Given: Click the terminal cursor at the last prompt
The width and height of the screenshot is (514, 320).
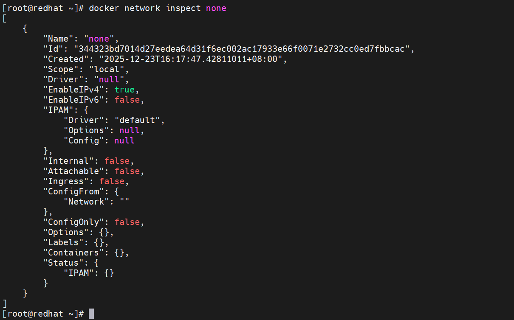Looking at the screenshot, I should click(91, 314).
